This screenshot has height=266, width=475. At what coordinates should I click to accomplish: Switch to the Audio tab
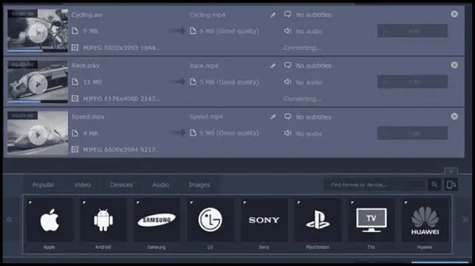pos(161,185)
